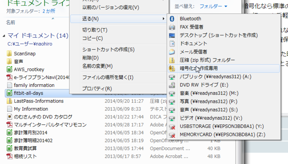288x164 pixels.
Task: Select the My Information file name
Action: pyautogui.click(x=31, y=109)
